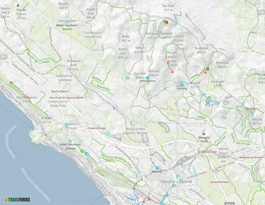Screen dimensions: 265x205
Task: Select the Dolina dei Druidi trail label
Action: pos(240,140)
